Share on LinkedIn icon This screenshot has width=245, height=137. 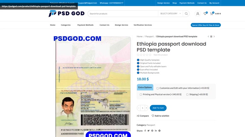pyautogui.click(x=156, y=131)
